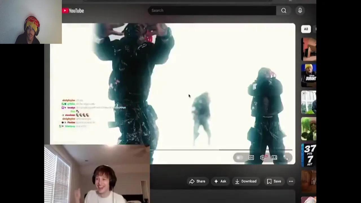Click the top-left webcam overlay
The width and height of the screenshot is (361, 203).
pos(31,22)
